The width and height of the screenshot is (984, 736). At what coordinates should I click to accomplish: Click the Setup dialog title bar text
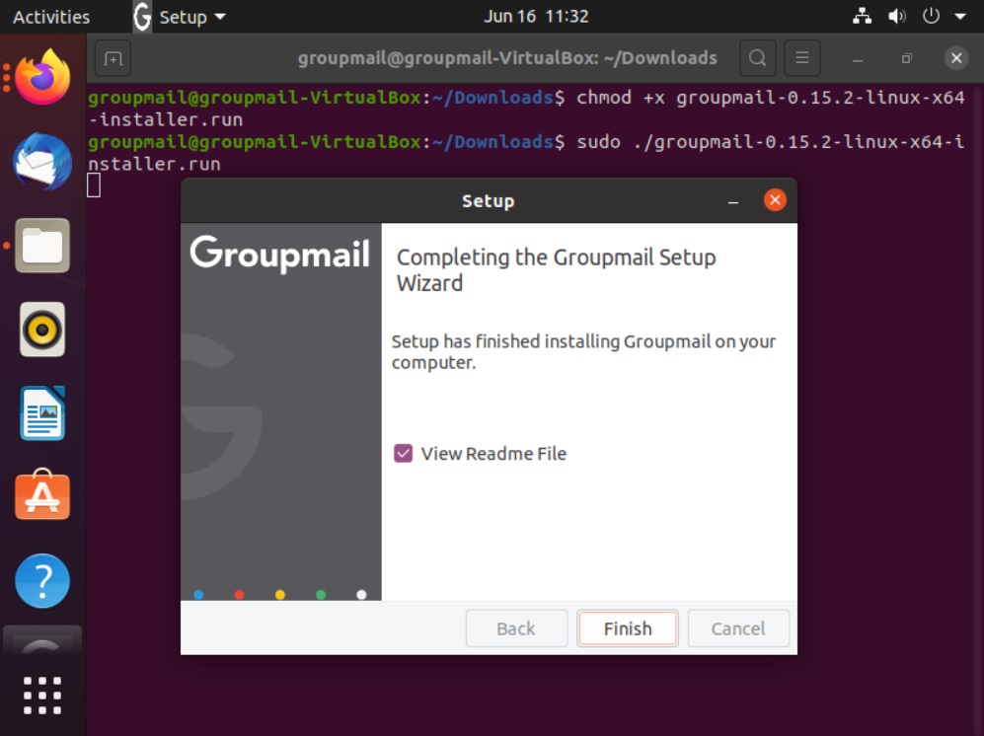click(489, 201)
